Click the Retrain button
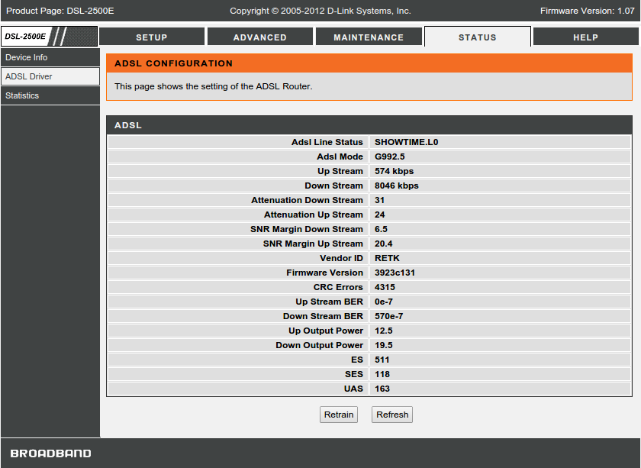The image size is (641, 468). 339,415
